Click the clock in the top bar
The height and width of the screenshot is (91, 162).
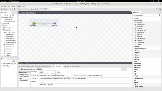coord(81,1)
